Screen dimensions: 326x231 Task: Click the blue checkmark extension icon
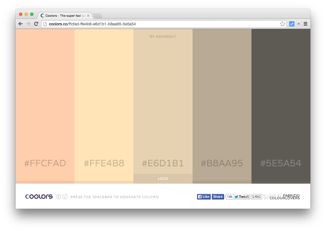point(292,24)
